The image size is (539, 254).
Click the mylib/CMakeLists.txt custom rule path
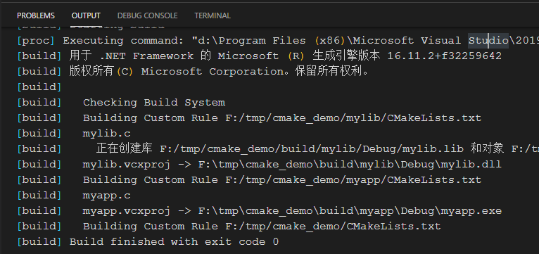[x=353, y=118]
